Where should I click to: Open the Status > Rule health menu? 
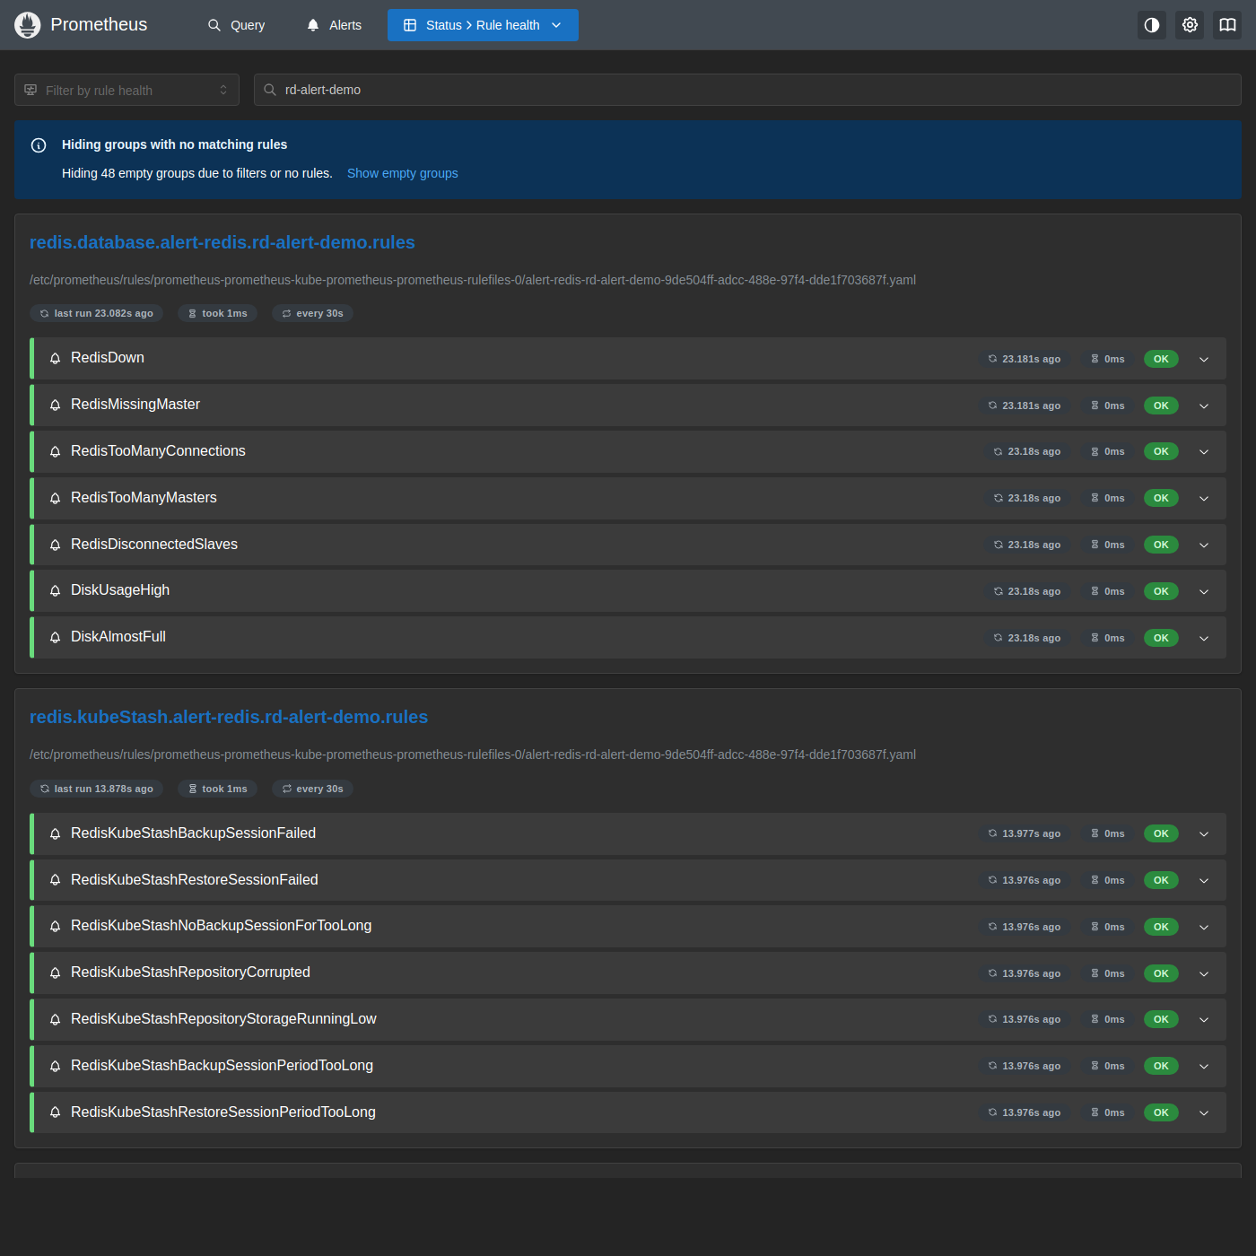coord(483,25)
